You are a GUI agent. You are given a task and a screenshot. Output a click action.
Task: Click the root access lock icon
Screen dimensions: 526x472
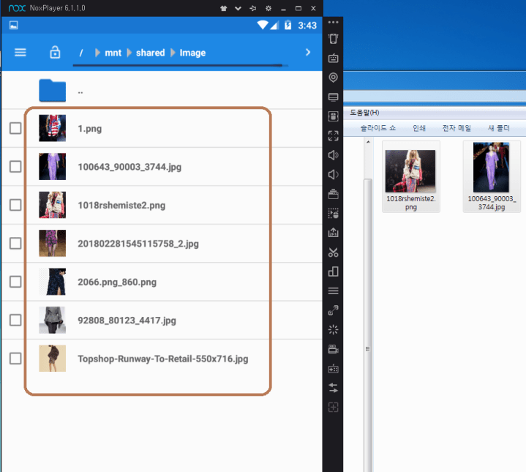tap(55, 53)
